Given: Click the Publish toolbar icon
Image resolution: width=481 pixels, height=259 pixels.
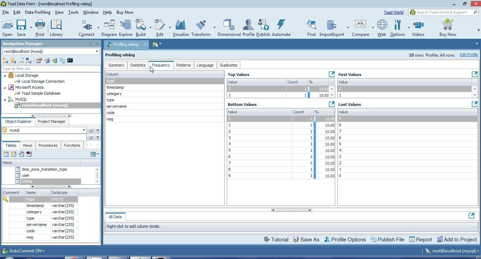Looking at the screenshot, I should [263, 25].
